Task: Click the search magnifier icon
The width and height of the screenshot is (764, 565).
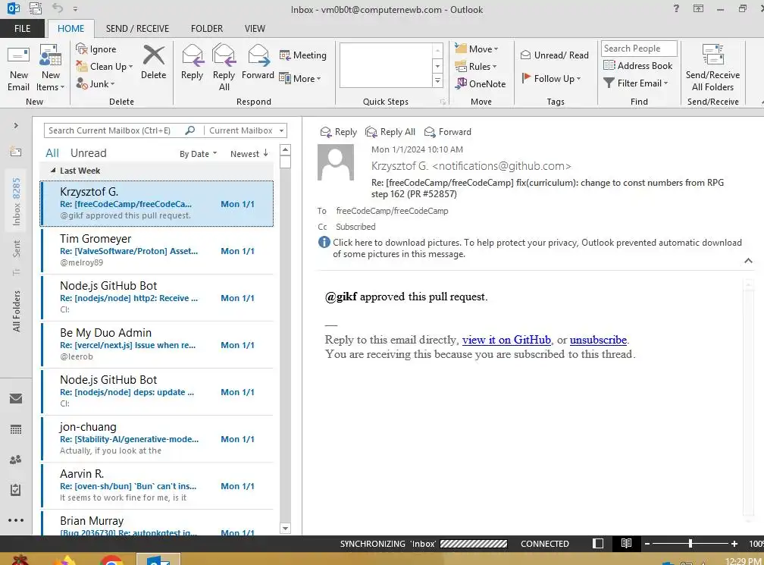Action: [x=190, y=130]
